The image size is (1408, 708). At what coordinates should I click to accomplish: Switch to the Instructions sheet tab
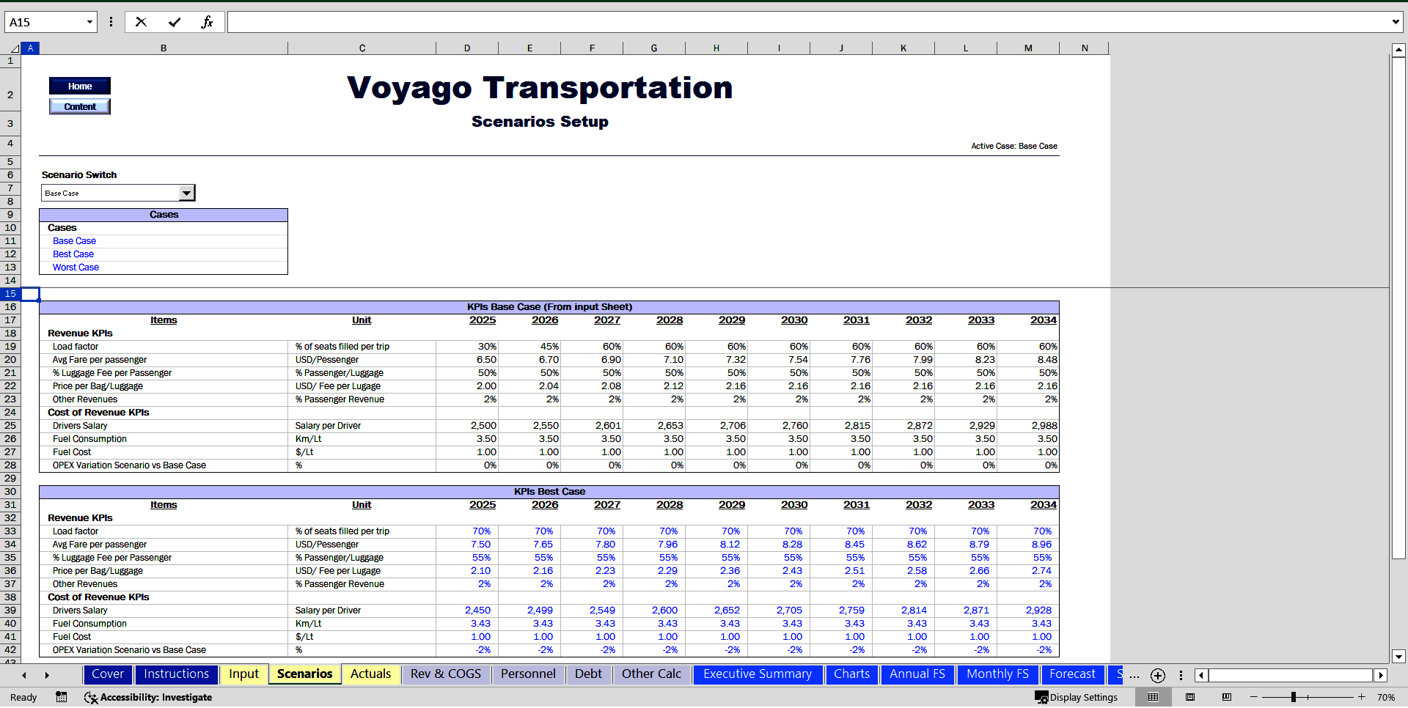point(176,674)
